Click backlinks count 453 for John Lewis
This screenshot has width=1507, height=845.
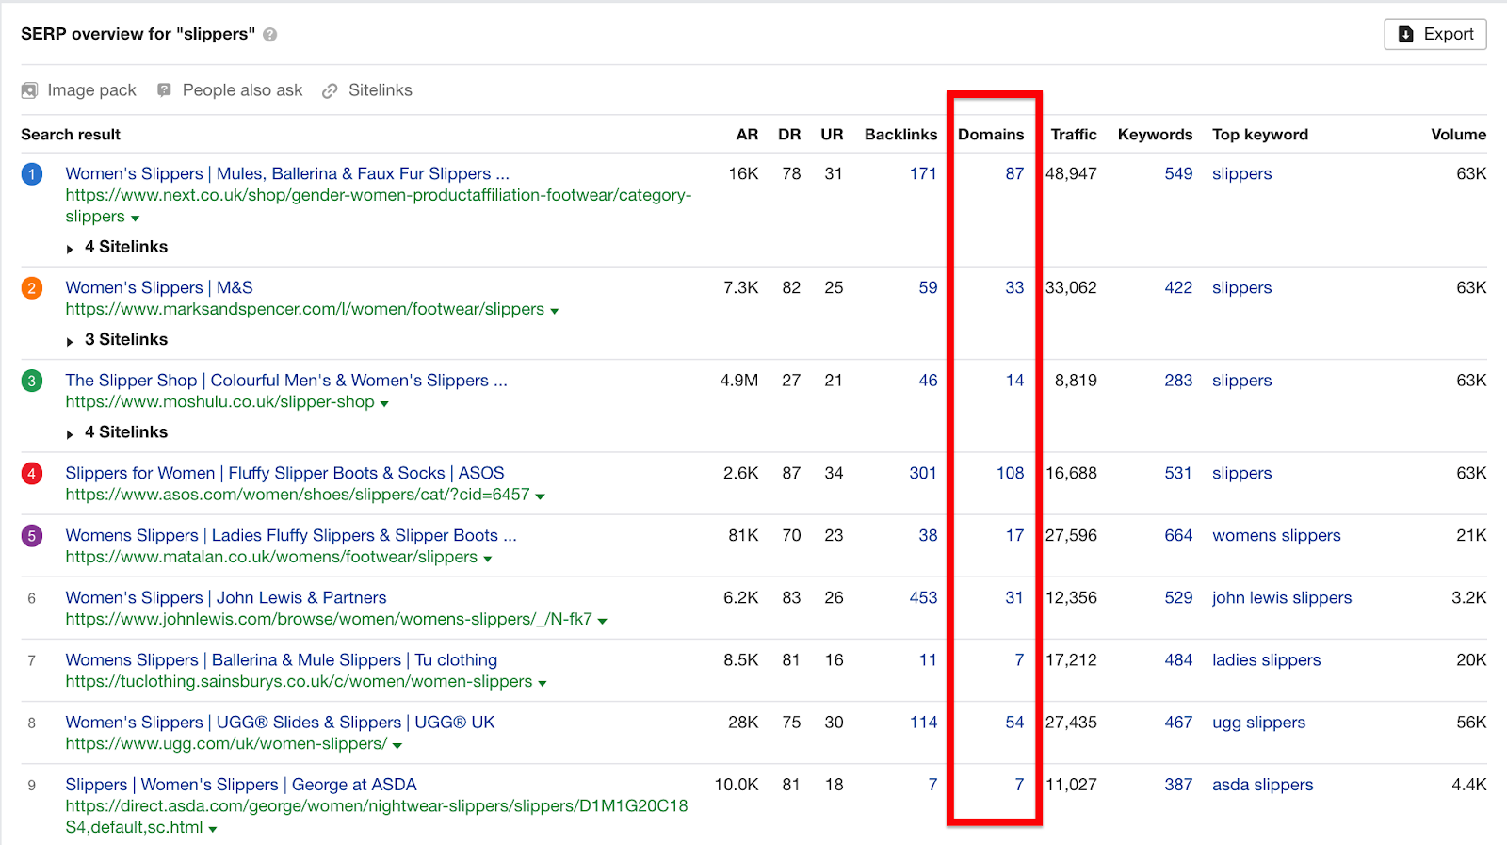click(x=923, y=597)
